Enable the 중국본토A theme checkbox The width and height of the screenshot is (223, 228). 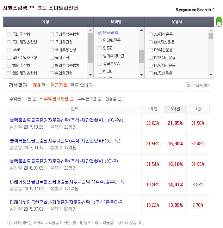(99, 64)
